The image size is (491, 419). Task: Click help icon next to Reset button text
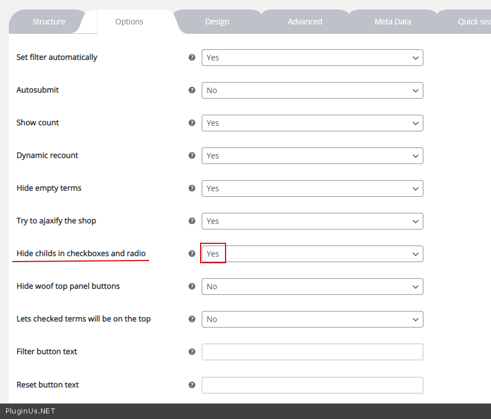click(192, 385)
